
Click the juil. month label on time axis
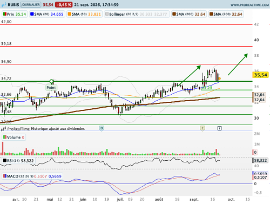tap(120, 199)
